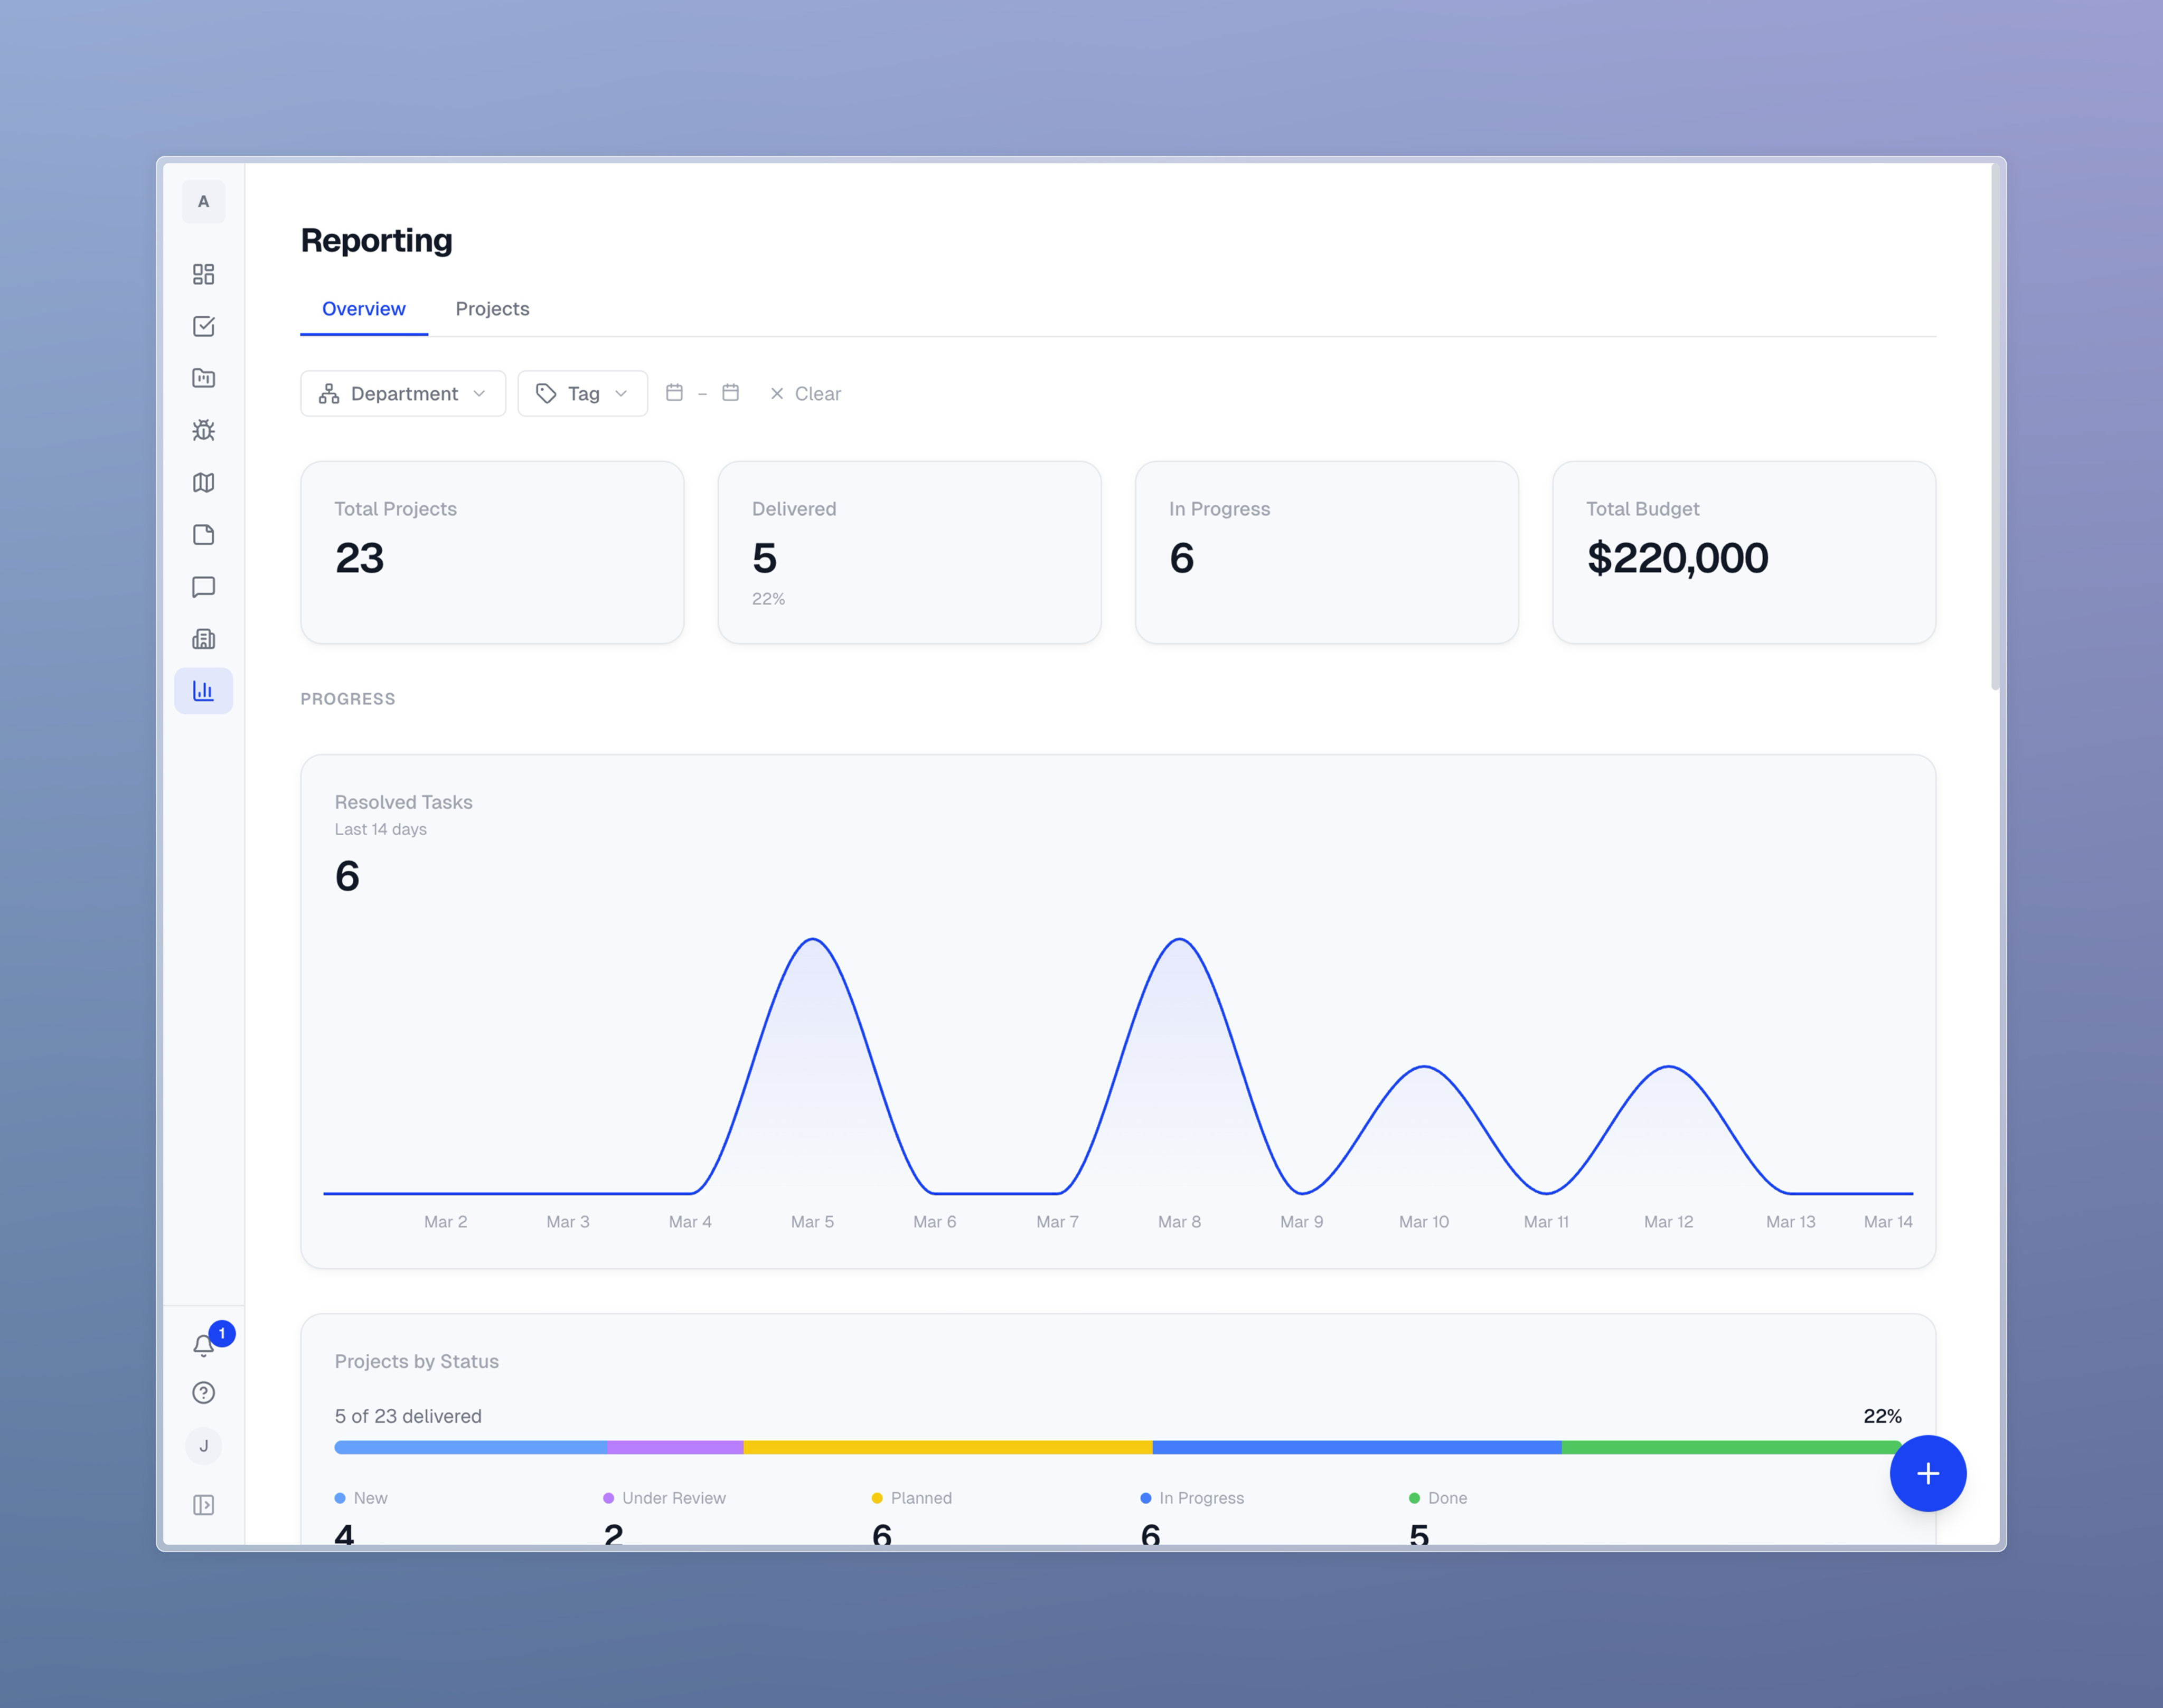Image resolution: width=2163 pixels, height=1708 pixels.
Task: Open the Department filter dropdown
Action: tap(402, 393)
